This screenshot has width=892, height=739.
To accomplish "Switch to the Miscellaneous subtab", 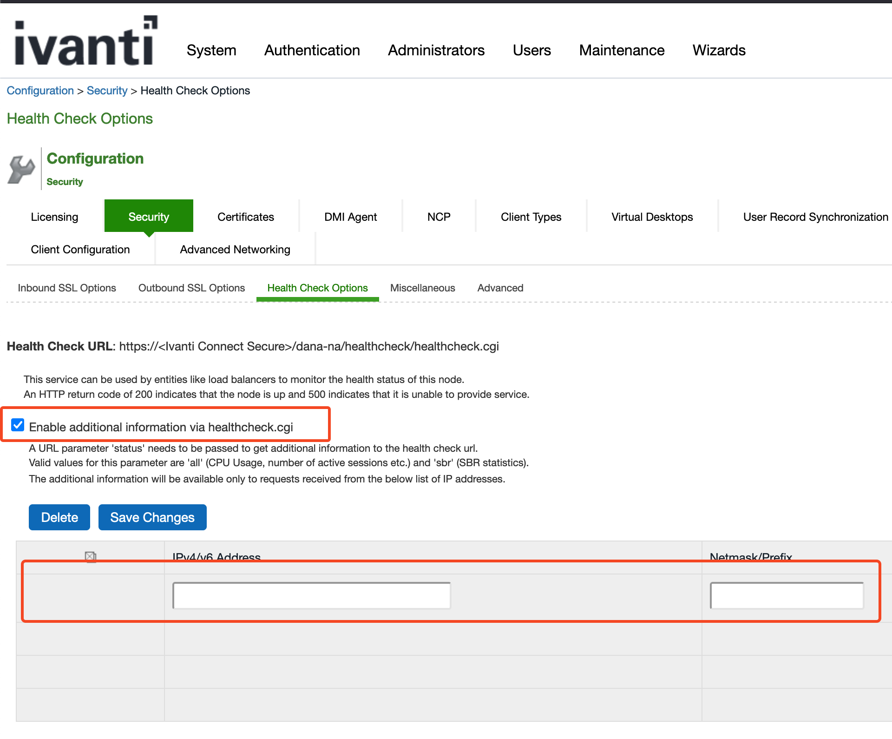I will click(423, 288).
